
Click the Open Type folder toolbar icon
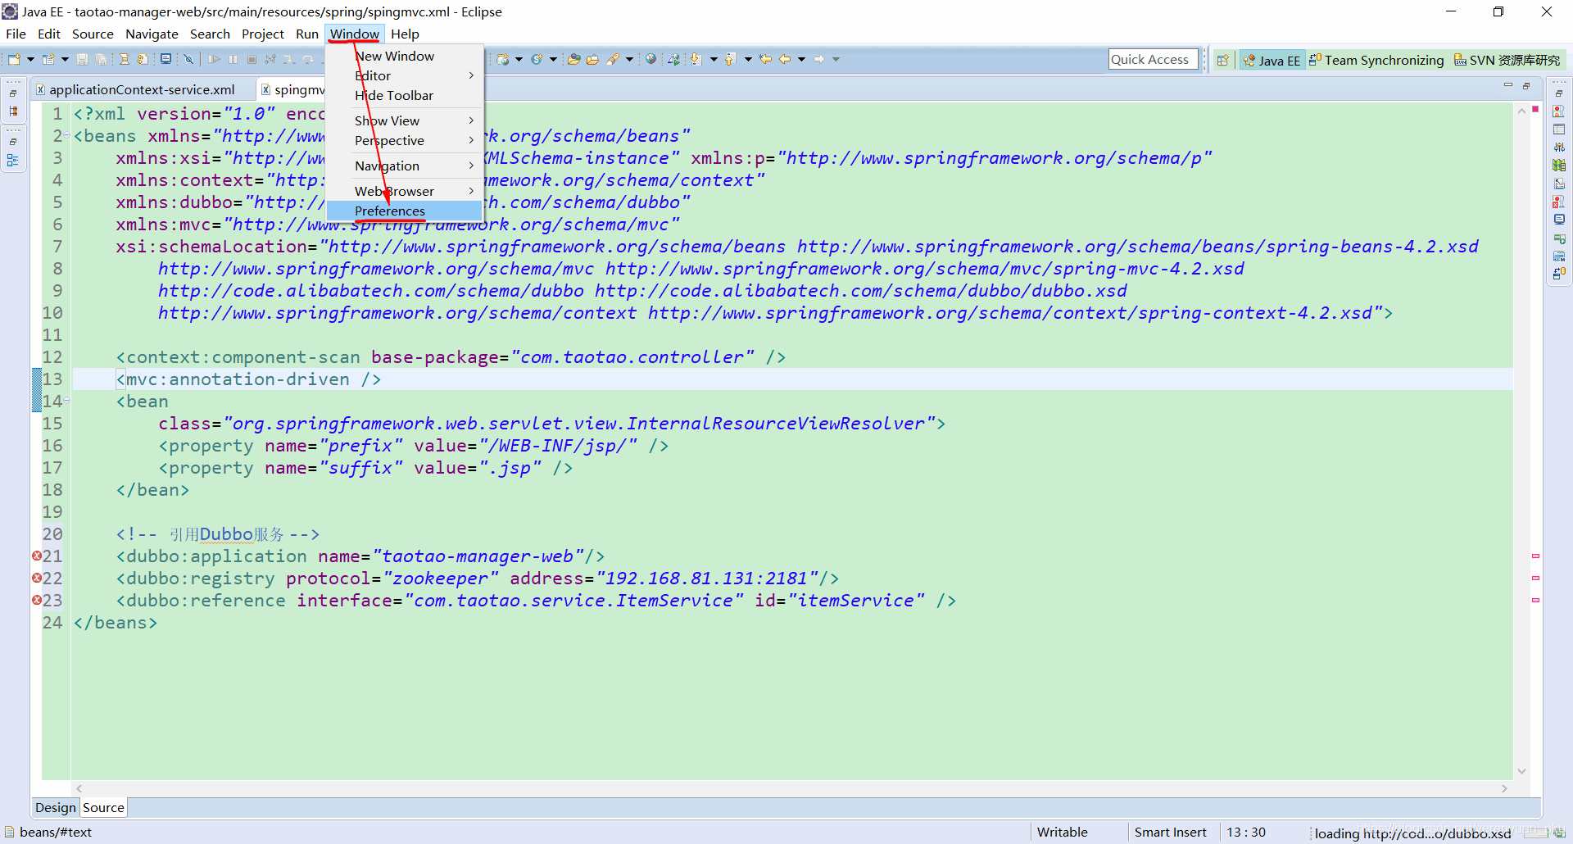point(573,59)
